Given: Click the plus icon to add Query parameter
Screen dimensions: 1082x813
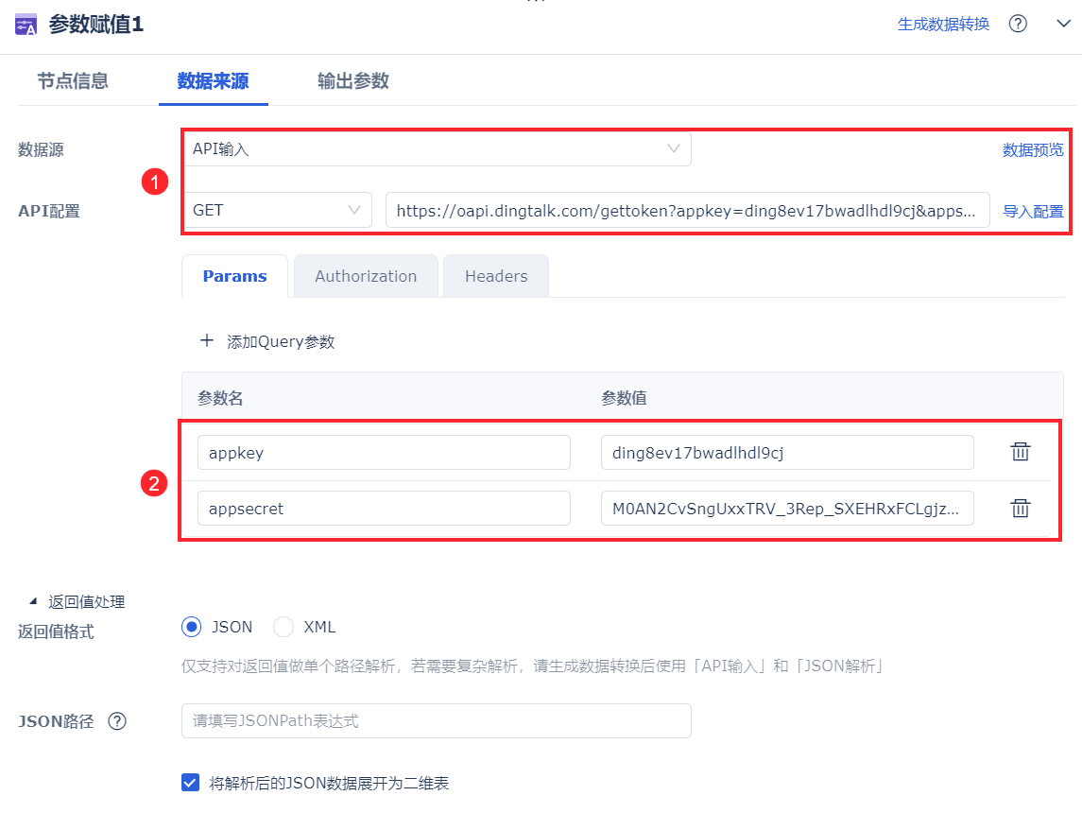Looking at the screenshot, I should click(x=206, y=340).
